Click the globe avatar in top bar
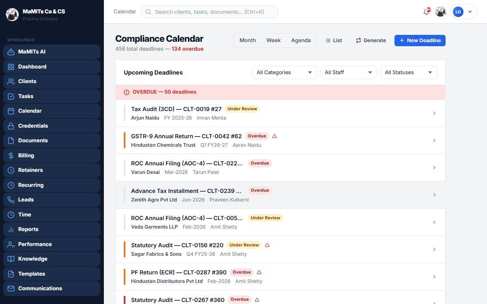The height and width of the screenshot is (304, 487). (441, 12)
